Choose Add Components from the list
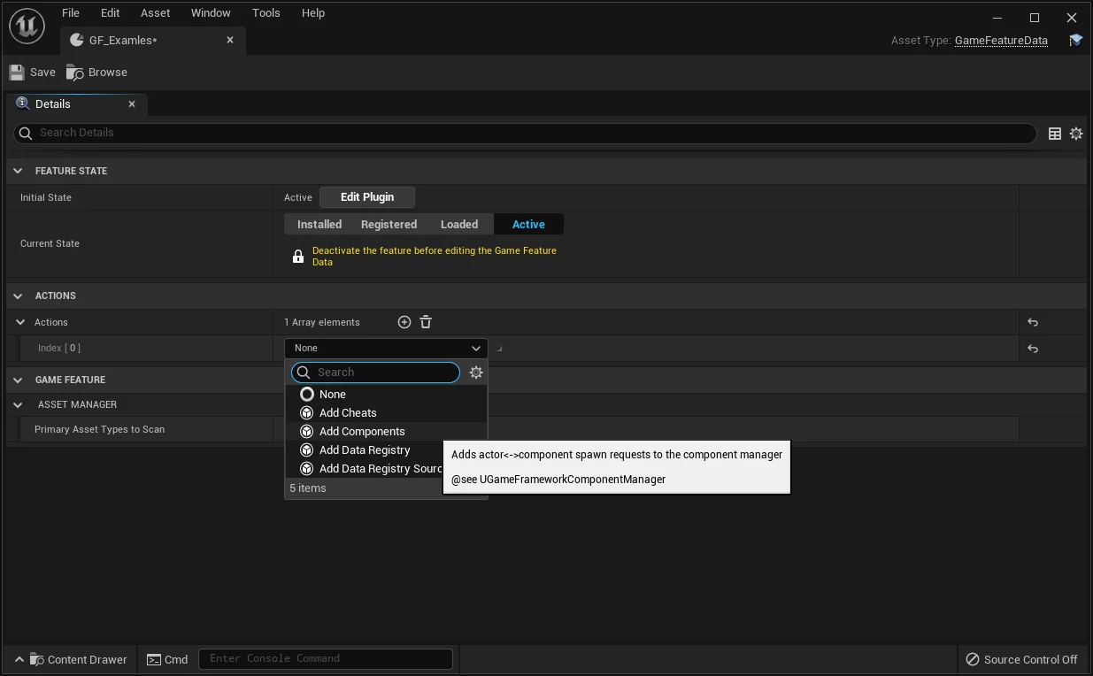This screenshot has width=1093, height=676. click(362, 432)
